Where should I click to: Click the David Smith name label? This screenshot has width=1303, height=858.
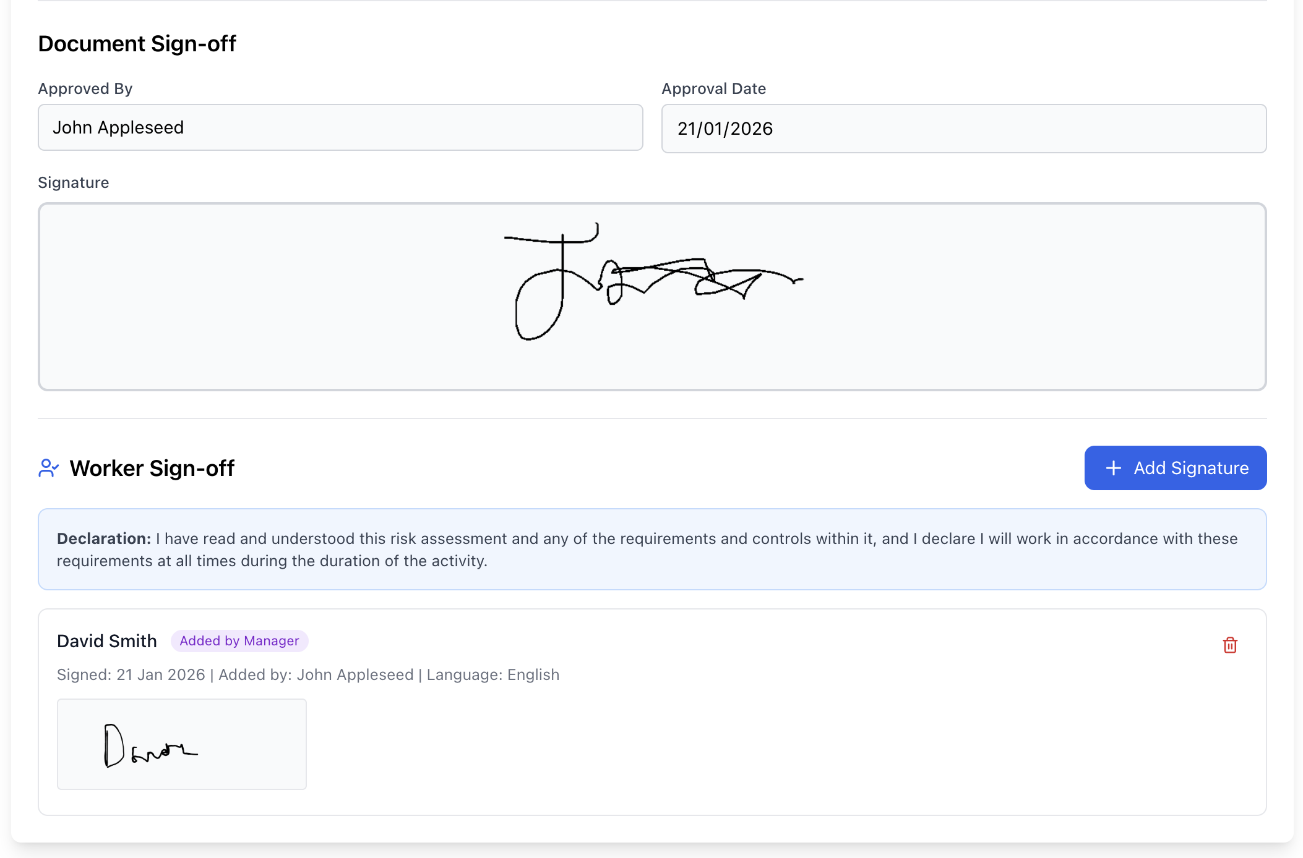107,641
